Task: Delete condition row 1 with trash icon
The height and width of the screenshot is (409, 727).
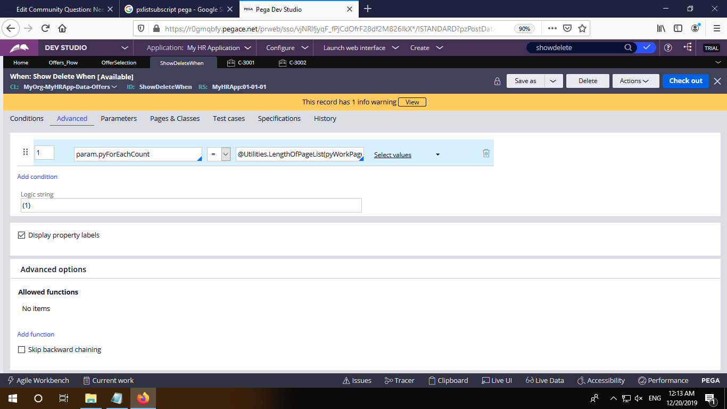Action: [486, 153]
